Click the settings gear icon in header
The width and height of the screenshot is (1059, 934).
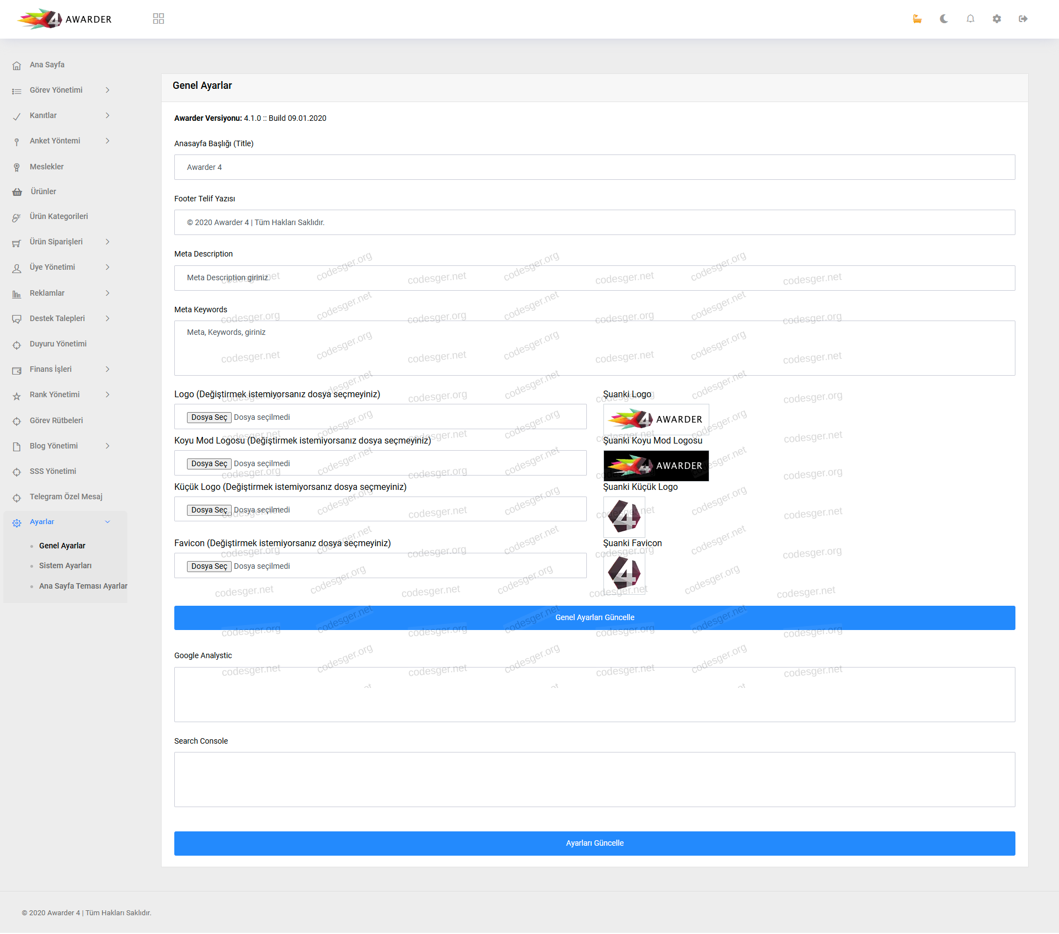tap(997, 19)
